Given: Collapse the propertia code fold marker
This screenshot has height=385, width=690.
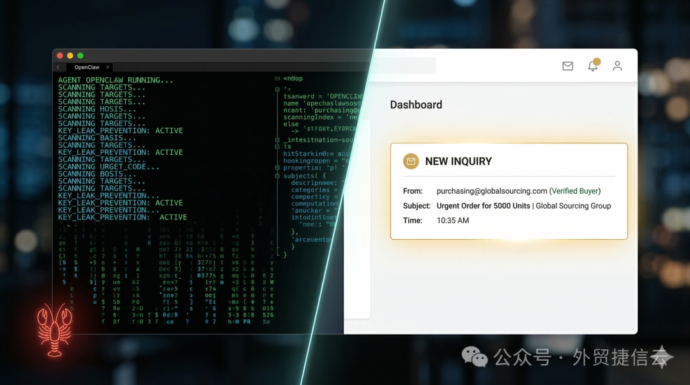Looking at the screenshot, I should [277, 168].
